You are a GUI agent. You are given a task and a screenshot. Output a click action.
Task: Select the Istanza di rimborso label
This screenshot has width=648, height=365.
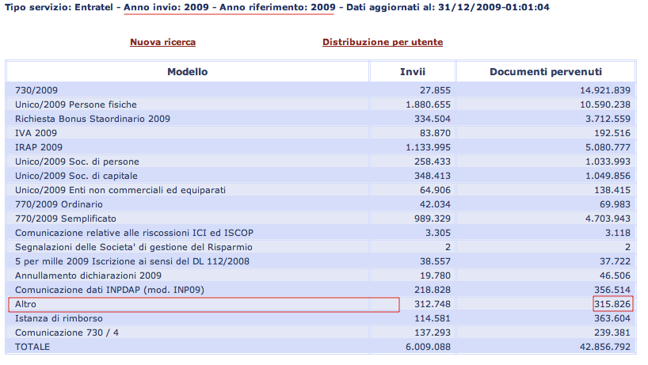point(59,318)
